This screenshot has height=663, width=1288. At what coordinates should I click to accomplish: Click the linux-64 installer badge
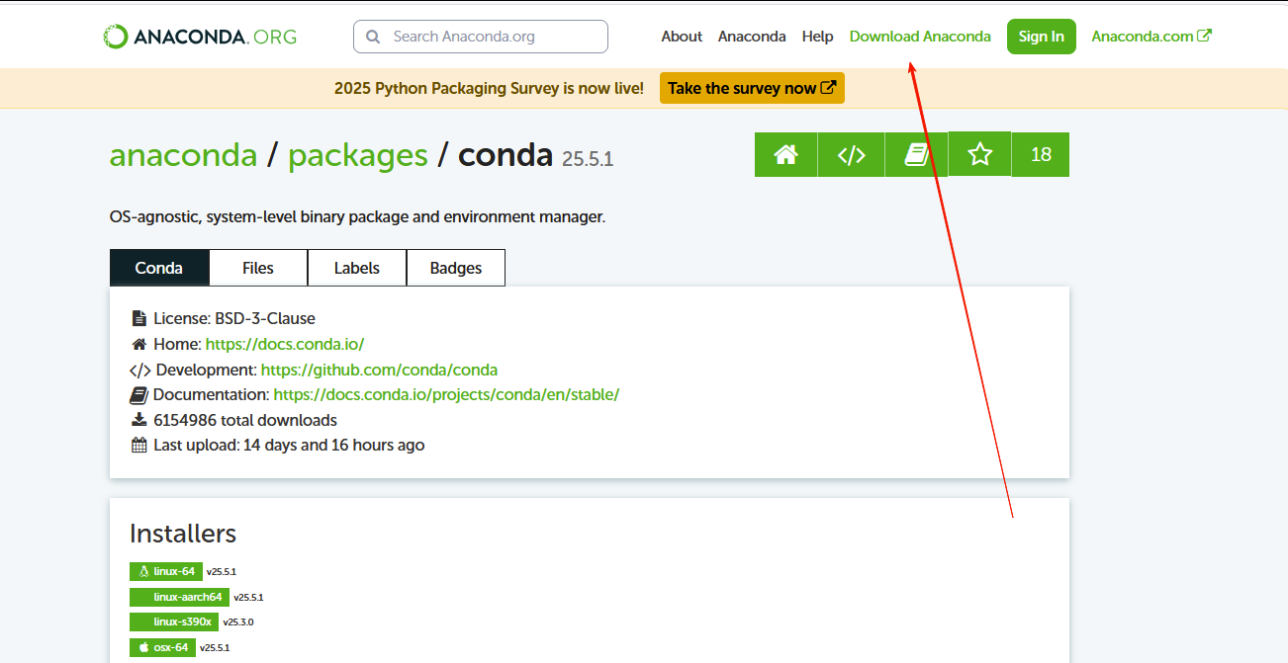coord(166,571)
